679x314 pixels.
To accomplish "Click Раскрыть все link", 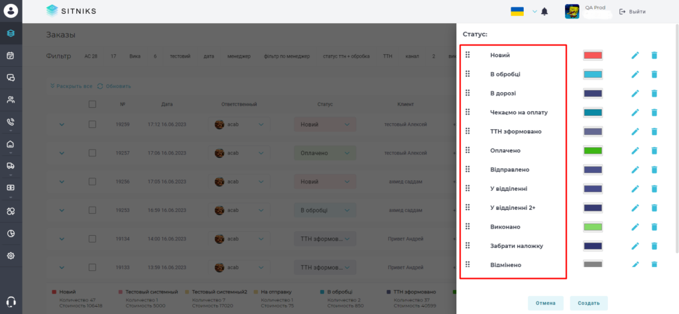I will [72, 86].
